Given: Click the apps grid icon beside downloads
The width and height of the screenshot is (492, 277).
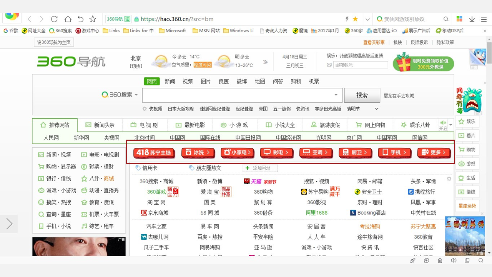Looking at the screenshot, I should pyautogui.click(x=459, y=18).
